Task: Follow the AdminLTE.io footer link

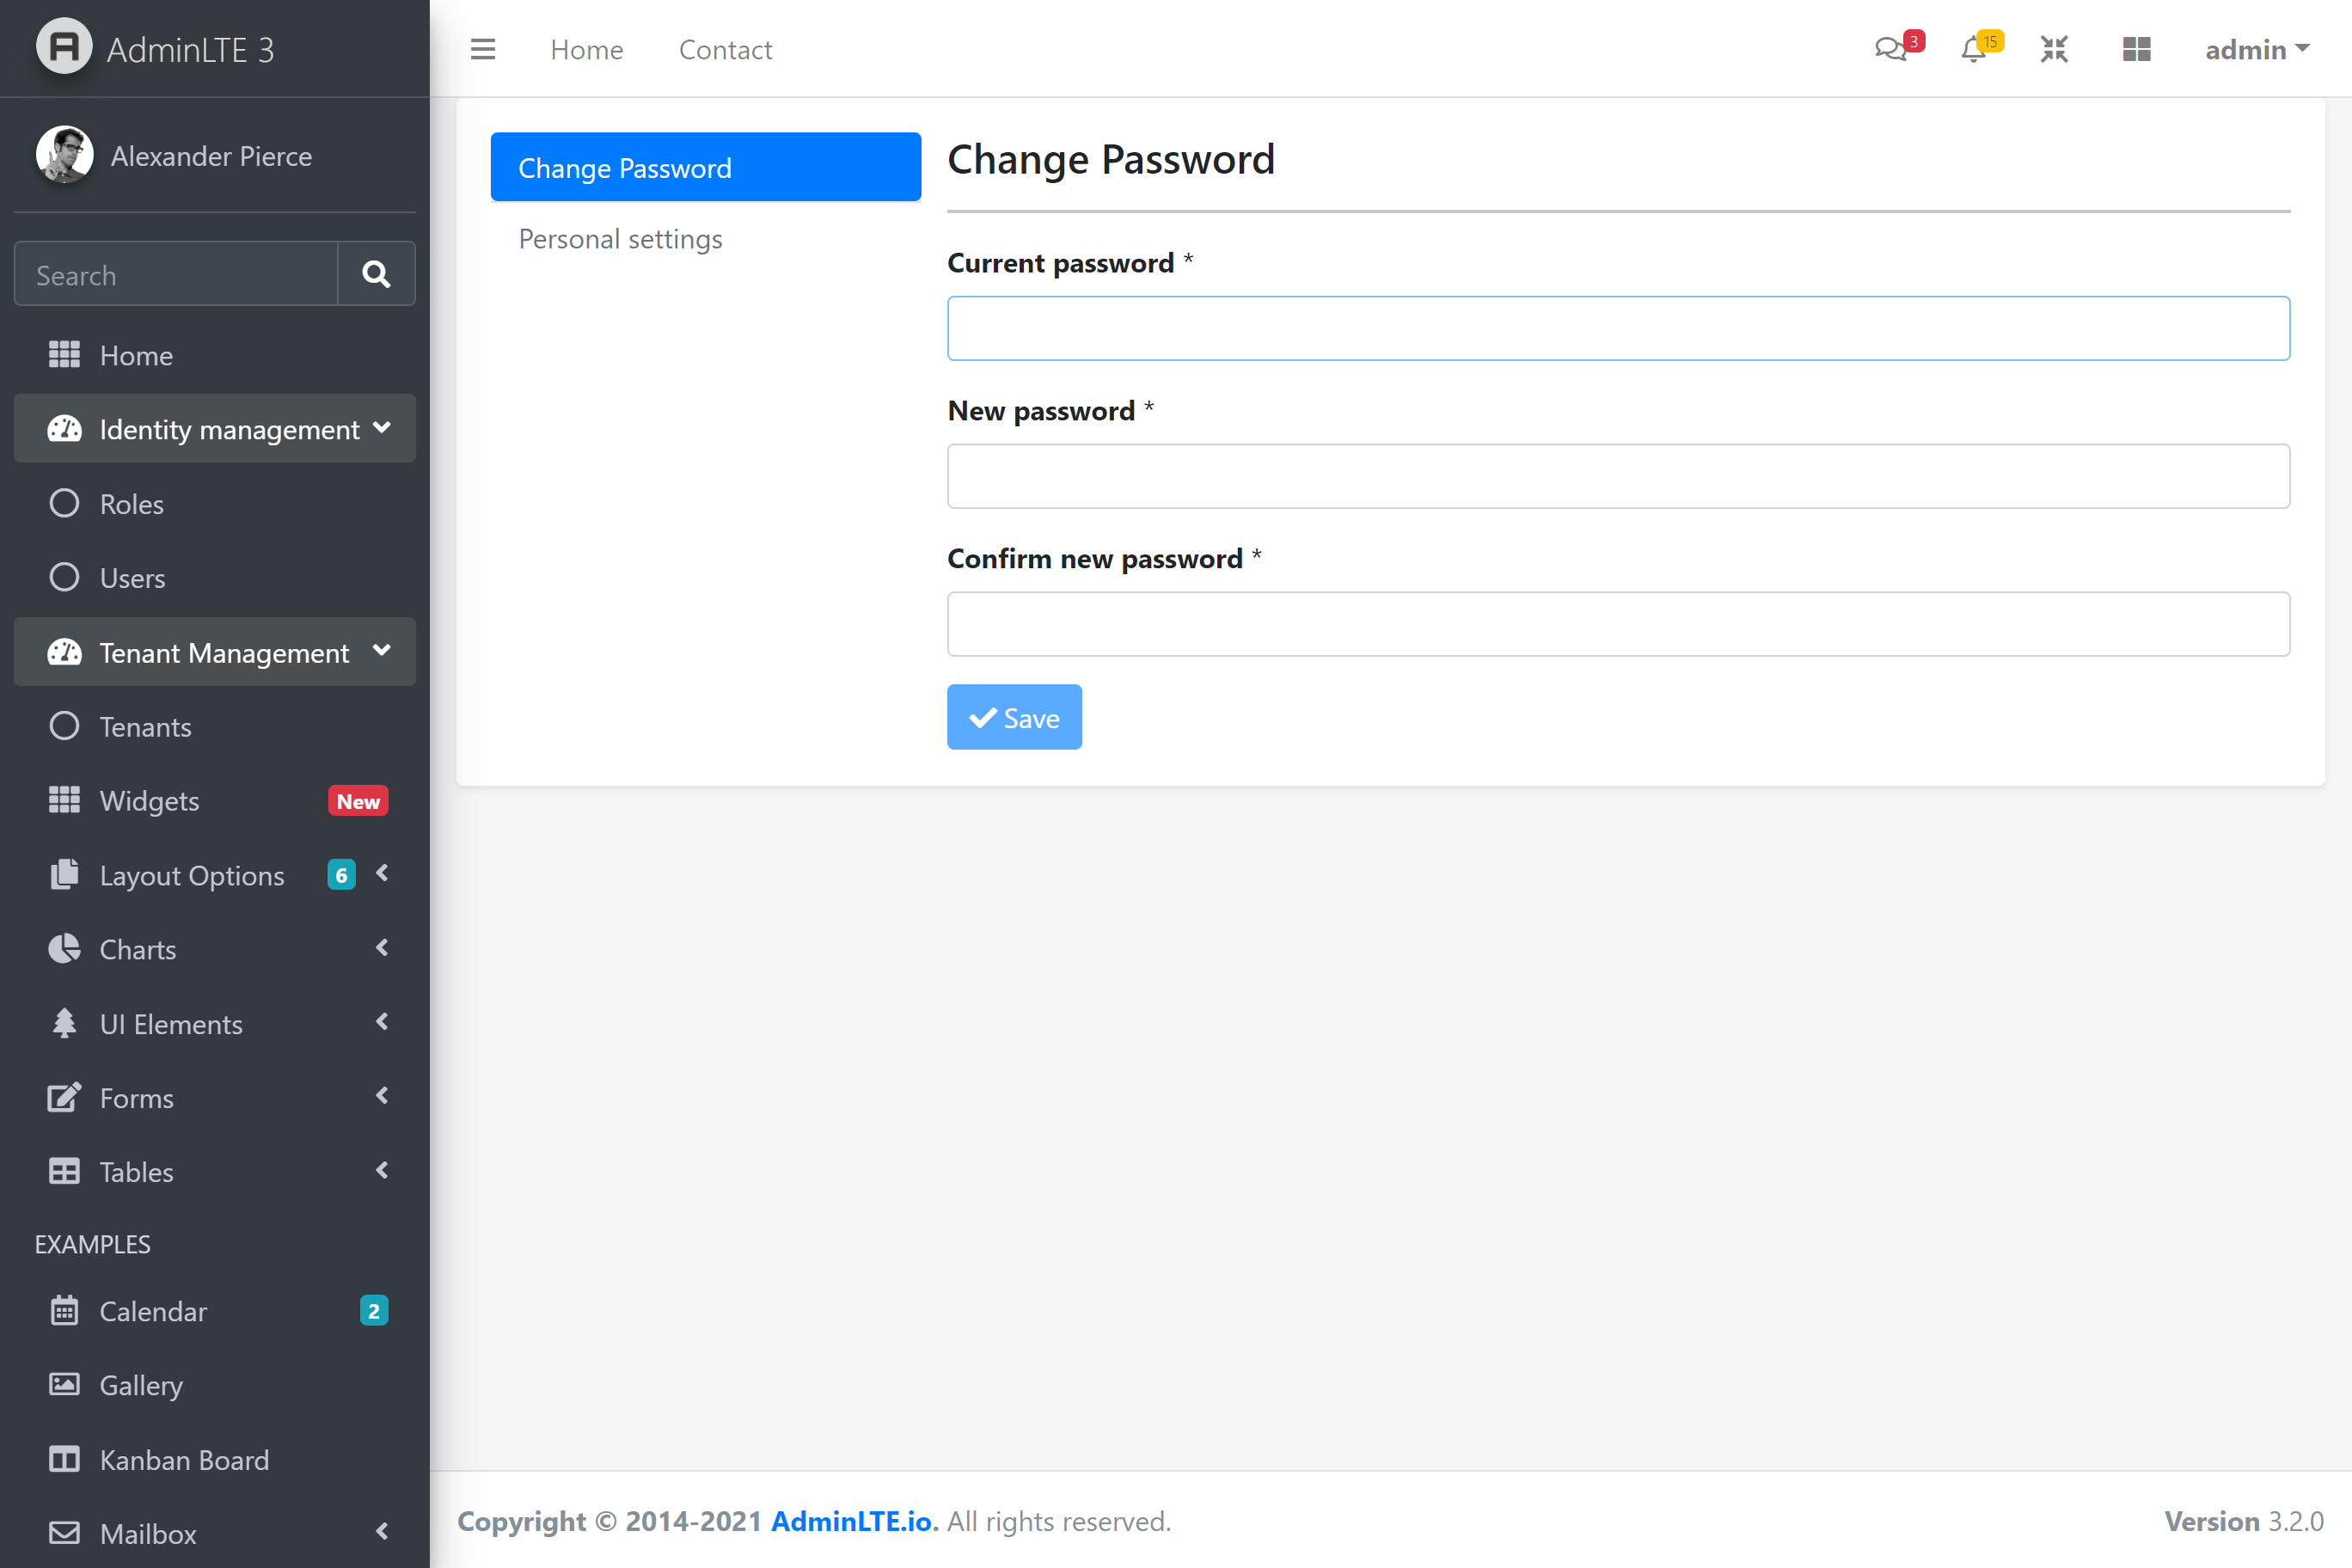Action: pyautogui.click(x=852, y=1521)
